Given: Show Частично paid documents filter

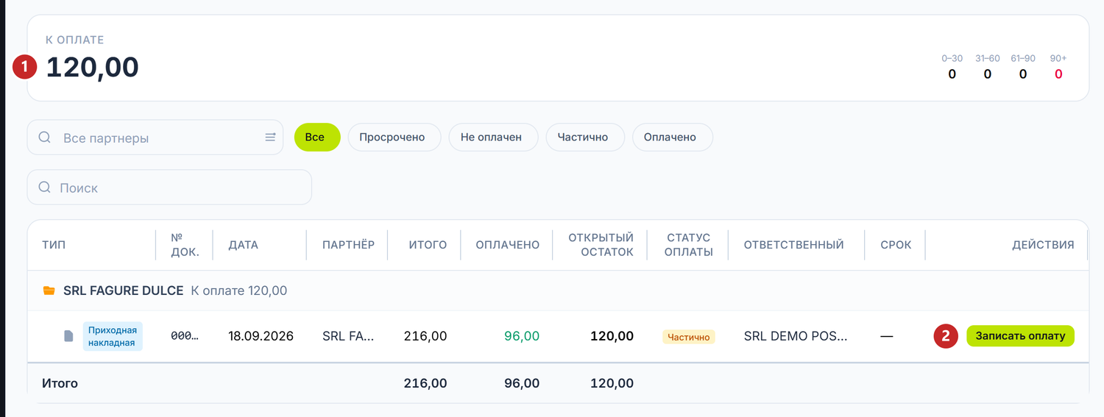Looking at the screenshot, I should [x=585, y=138].
